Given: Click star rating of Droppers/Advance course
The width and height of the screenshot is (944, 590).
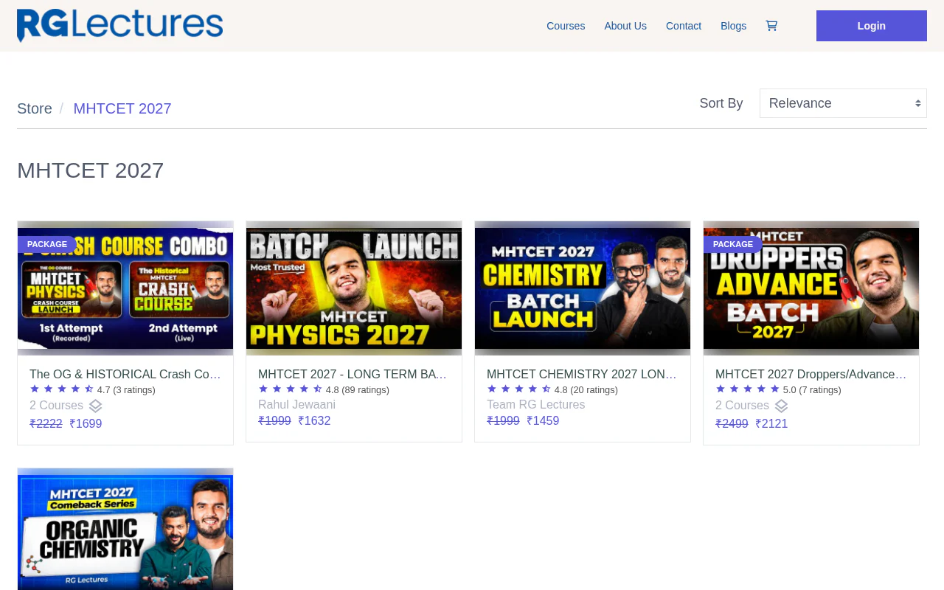Looking at the screenshot, I should coord(748,389).
